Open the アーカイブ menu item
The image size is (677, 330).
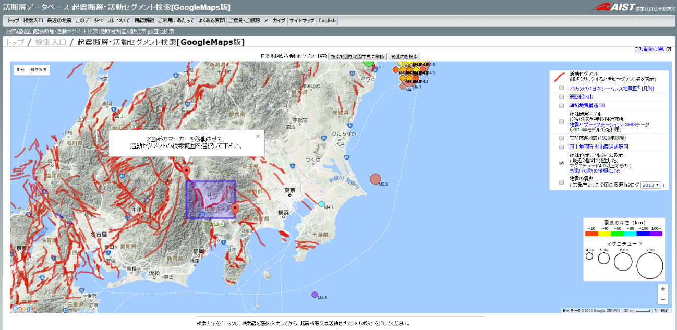pos(274,21)
